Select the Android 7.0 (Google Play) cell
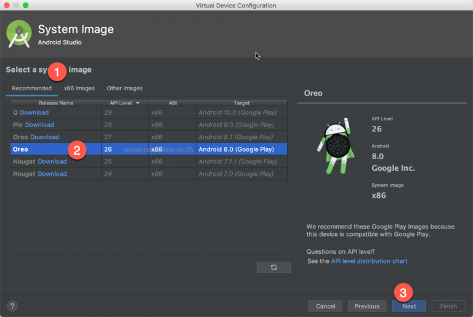Viewport: 473px width, 317px height. coord(241,174)
